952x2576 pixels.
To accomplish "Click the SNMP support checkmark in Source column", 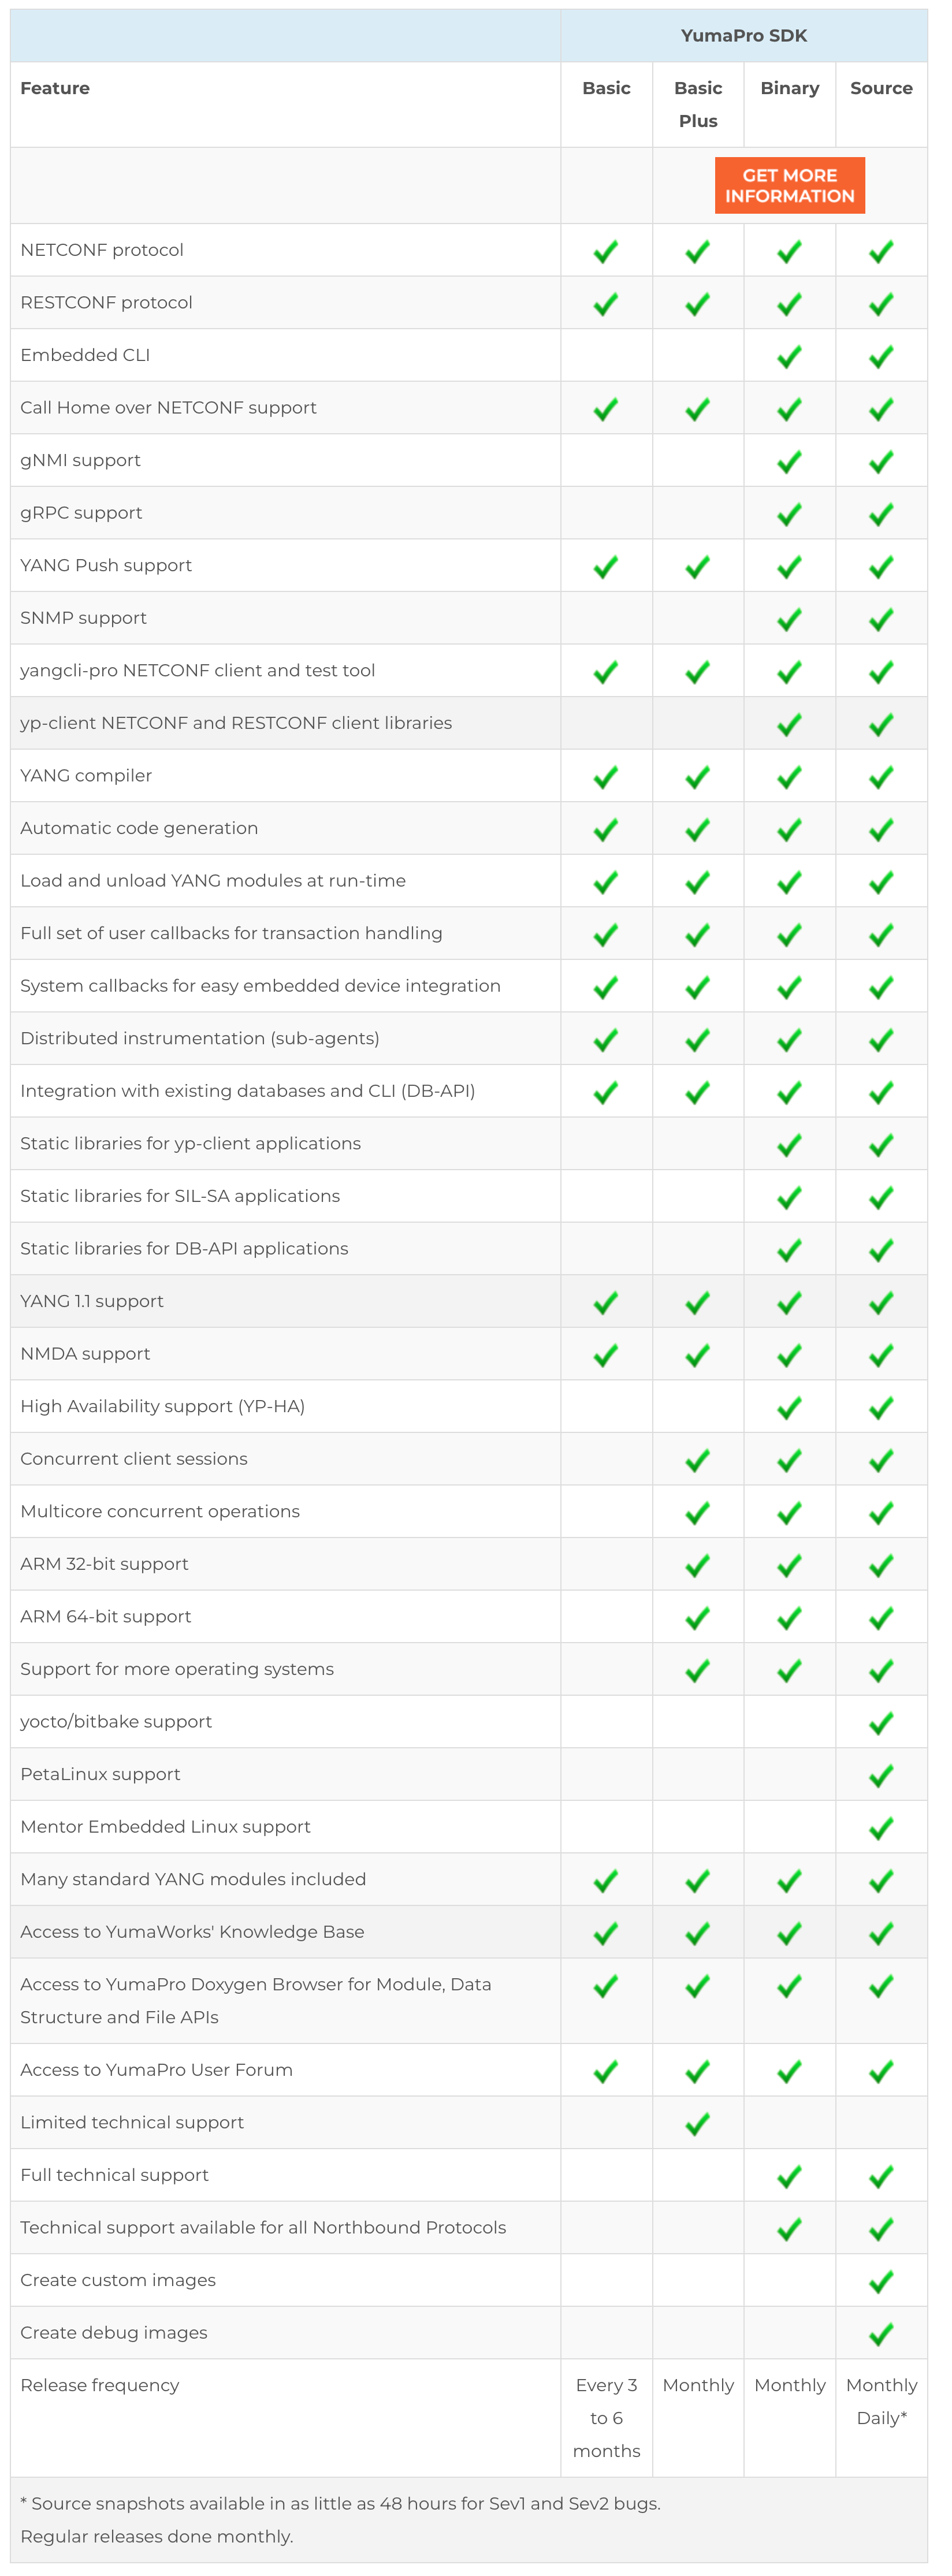I will (x=881, y=618).
